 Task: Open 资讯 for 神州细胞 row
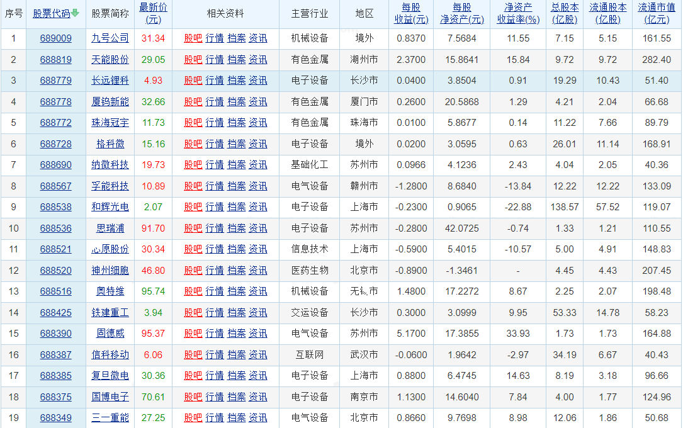point(258,271)
